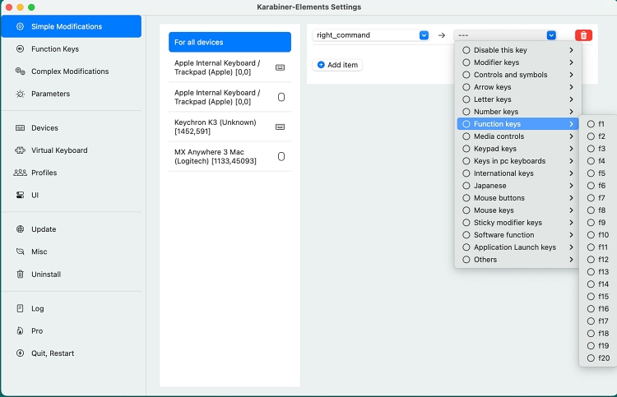The image size is (617, 397).
Task: Expand Number keys submenu
Action: point(517,112)
